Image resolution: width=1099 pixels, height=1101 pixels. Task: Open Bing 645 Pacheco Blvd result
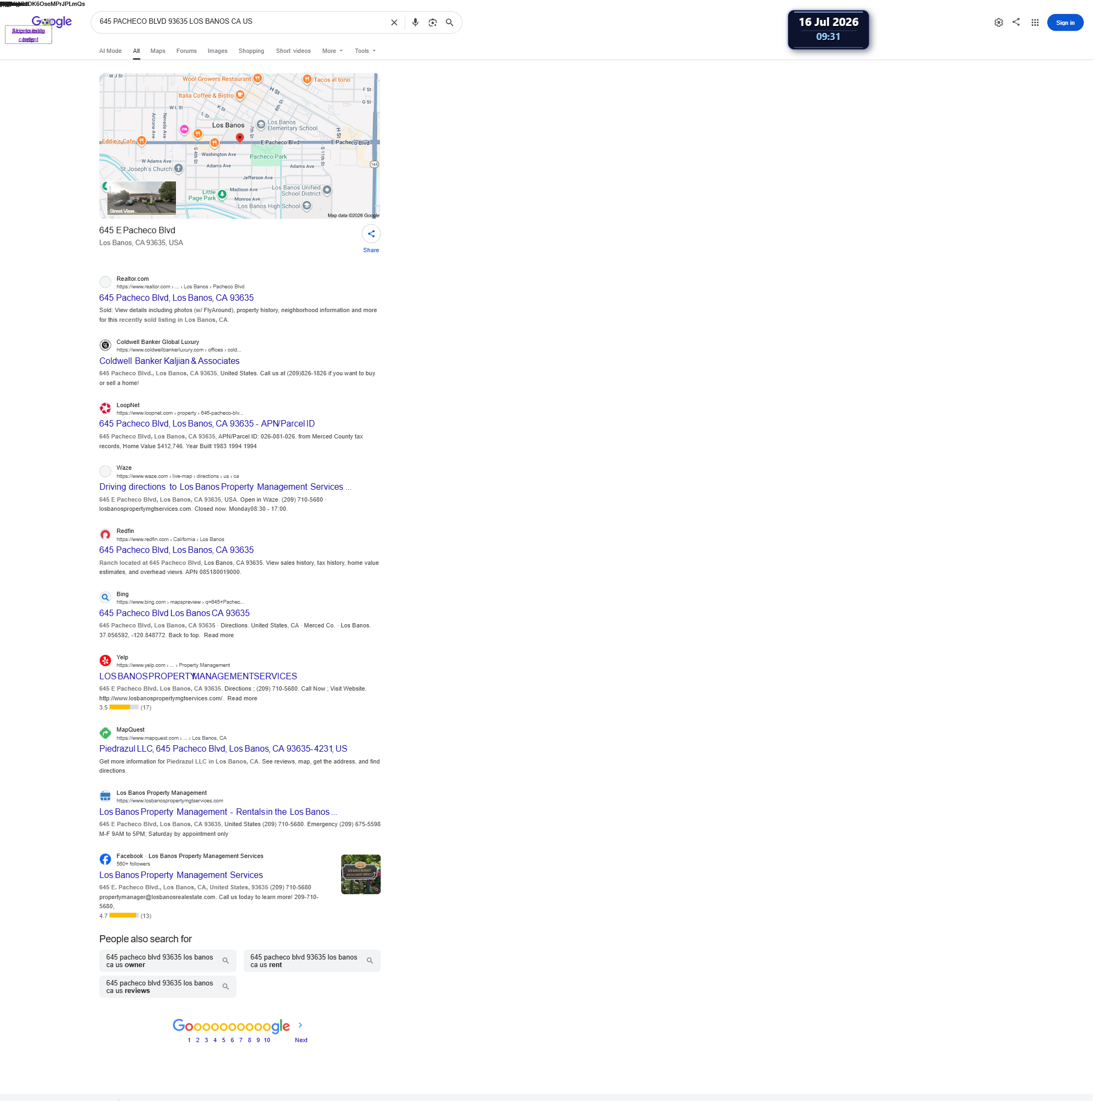175,617
